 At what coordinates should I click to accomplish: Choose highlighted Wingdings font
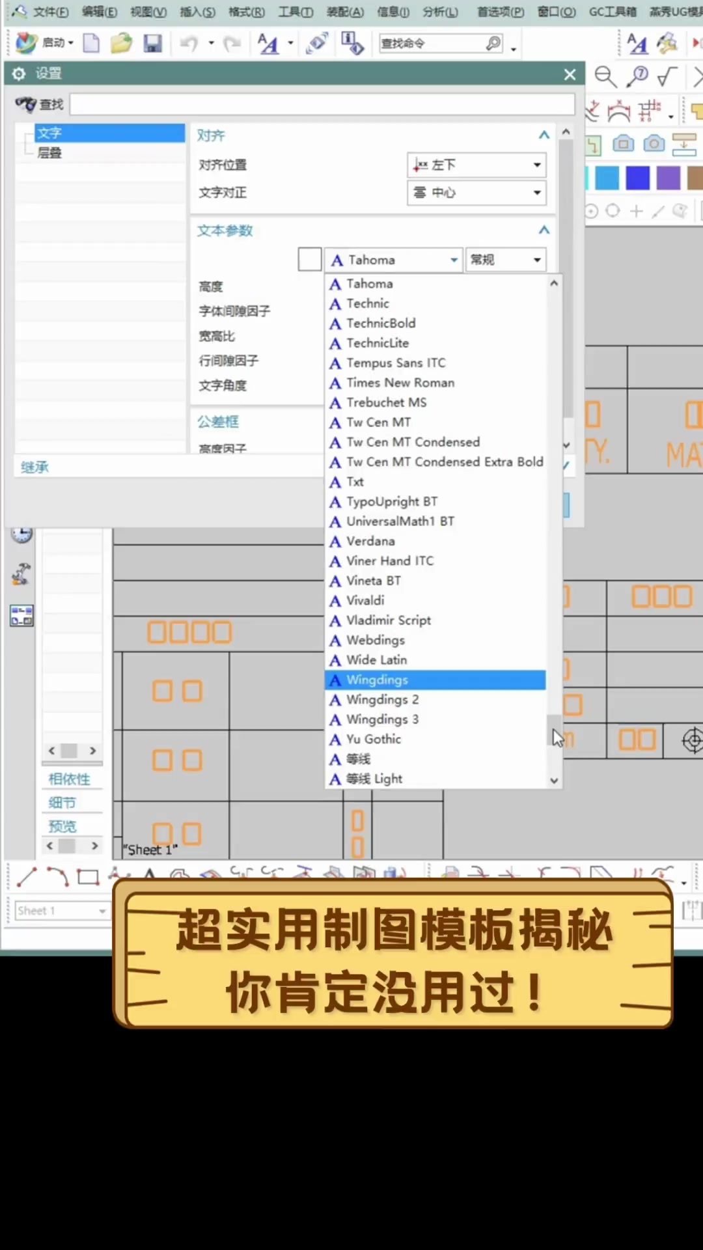click(x=435, y=680)
